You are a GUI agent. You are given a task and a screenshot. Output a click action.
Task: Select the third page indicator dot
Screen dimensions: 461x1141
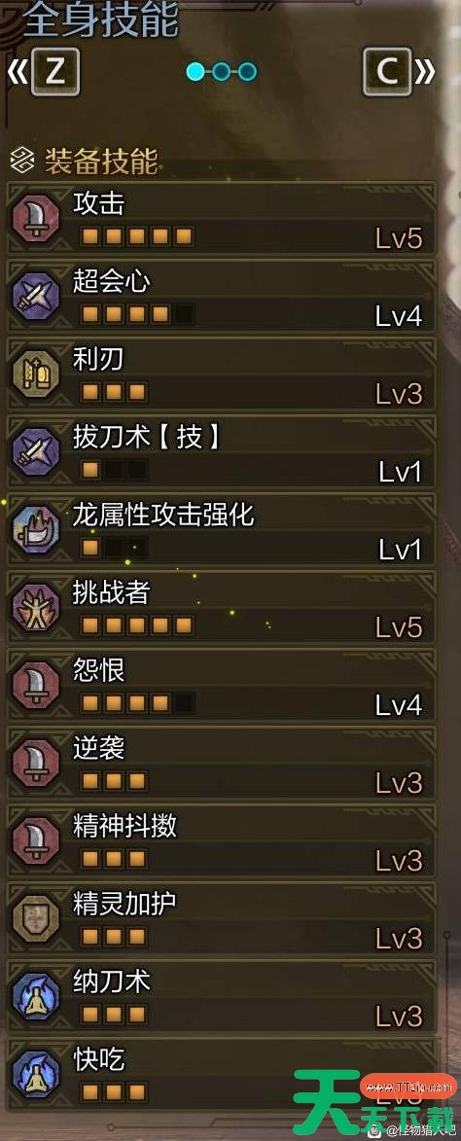click(248, 71)
